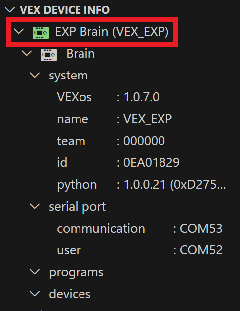The height and width of the screenshot is (311, 240).
Task: Click the serial port label
Action: coord(78,207)
